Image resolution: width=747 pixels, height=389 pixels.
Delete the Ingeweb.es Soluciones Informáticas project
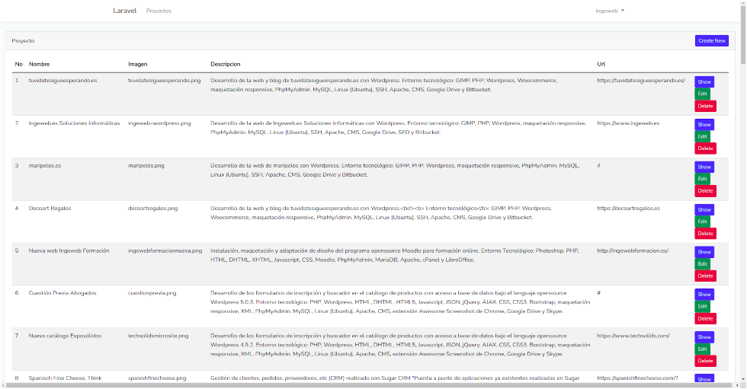pos(705,148)
